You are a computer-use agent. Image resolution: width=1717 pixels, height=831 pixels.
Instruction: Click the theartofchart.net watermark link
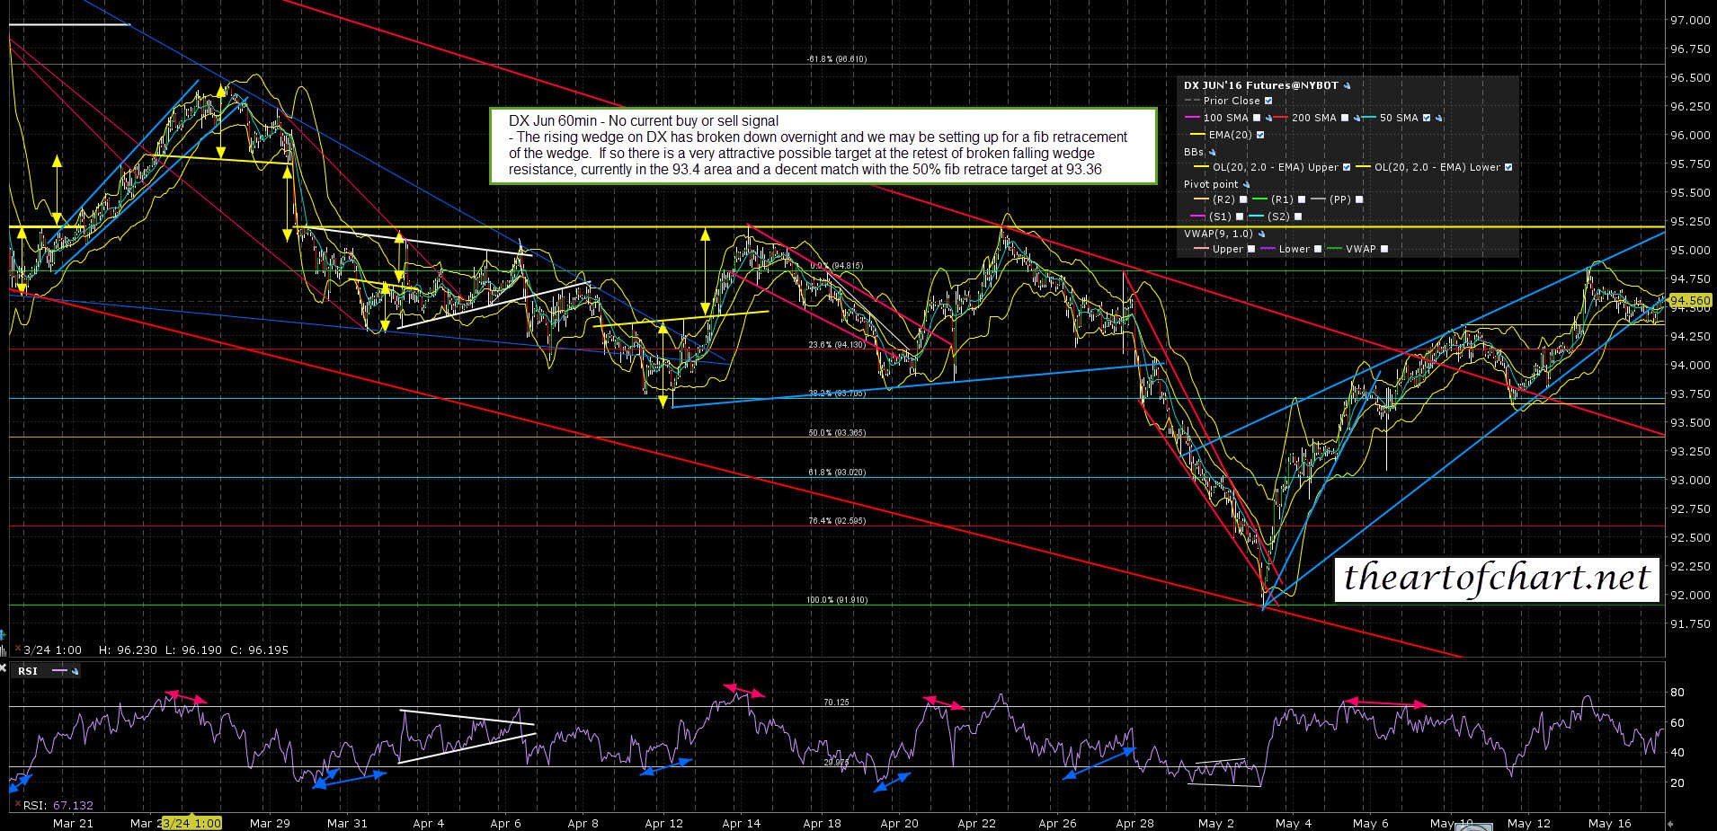(1497, 579)
